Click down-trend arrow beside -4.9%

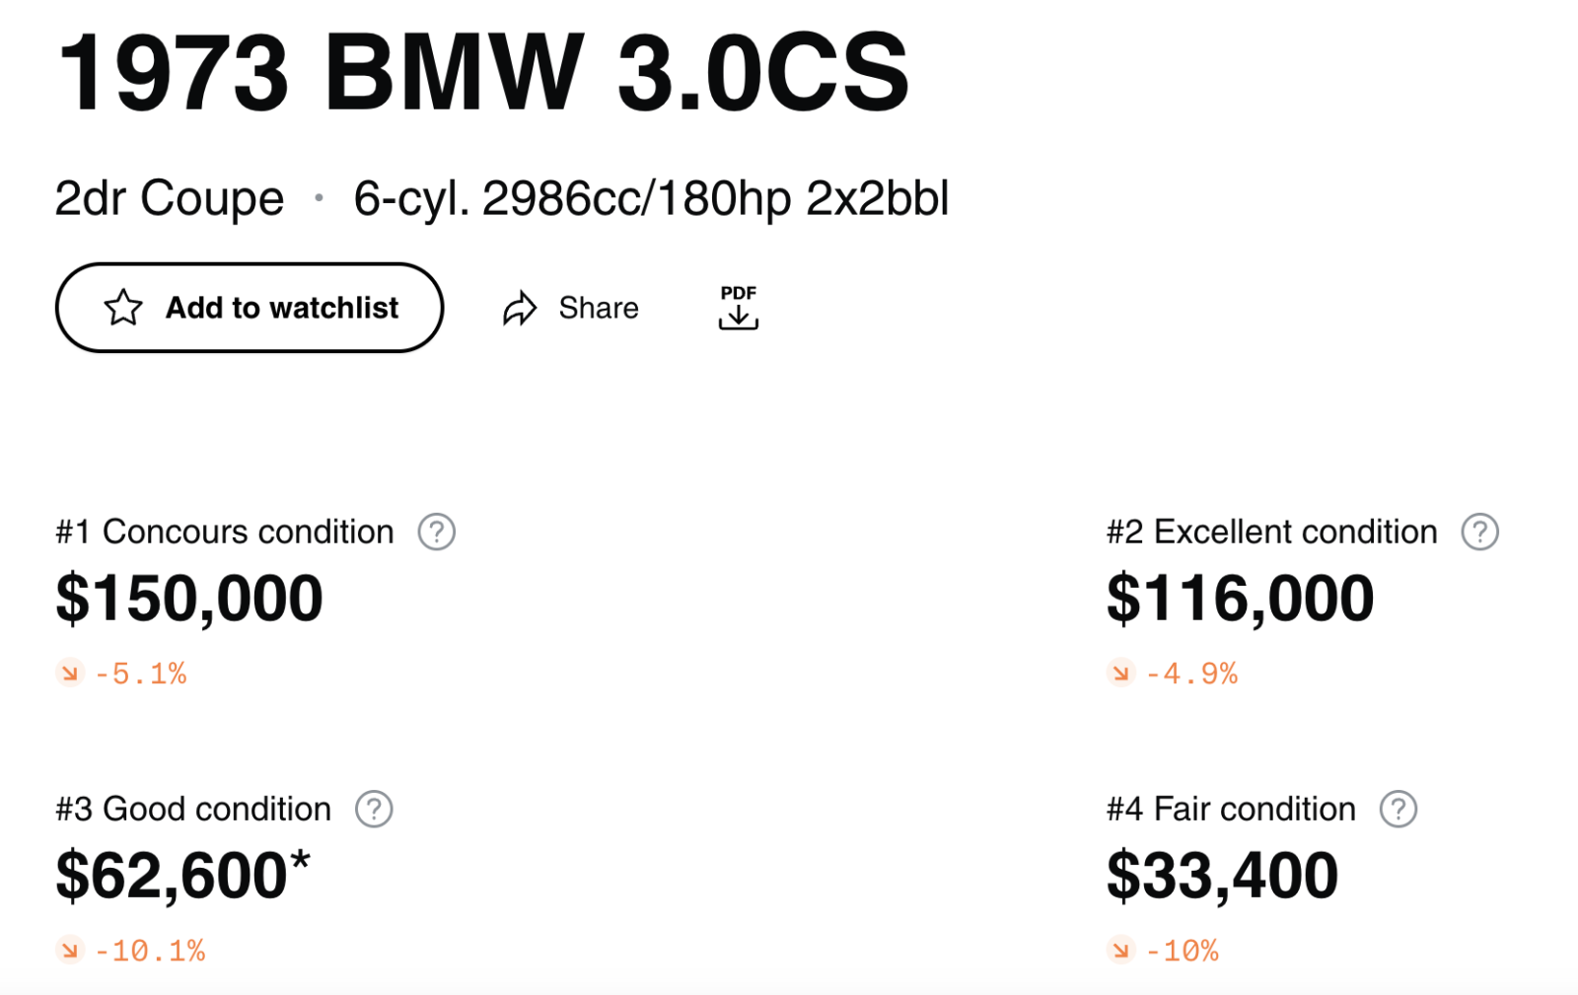(1120, 674)
